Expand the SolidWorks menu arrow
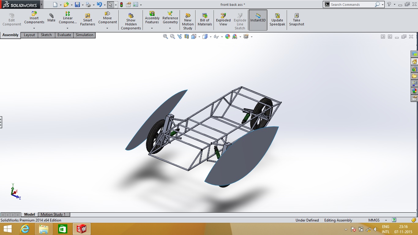Viewport: 418px width, 235px height. 42,4
